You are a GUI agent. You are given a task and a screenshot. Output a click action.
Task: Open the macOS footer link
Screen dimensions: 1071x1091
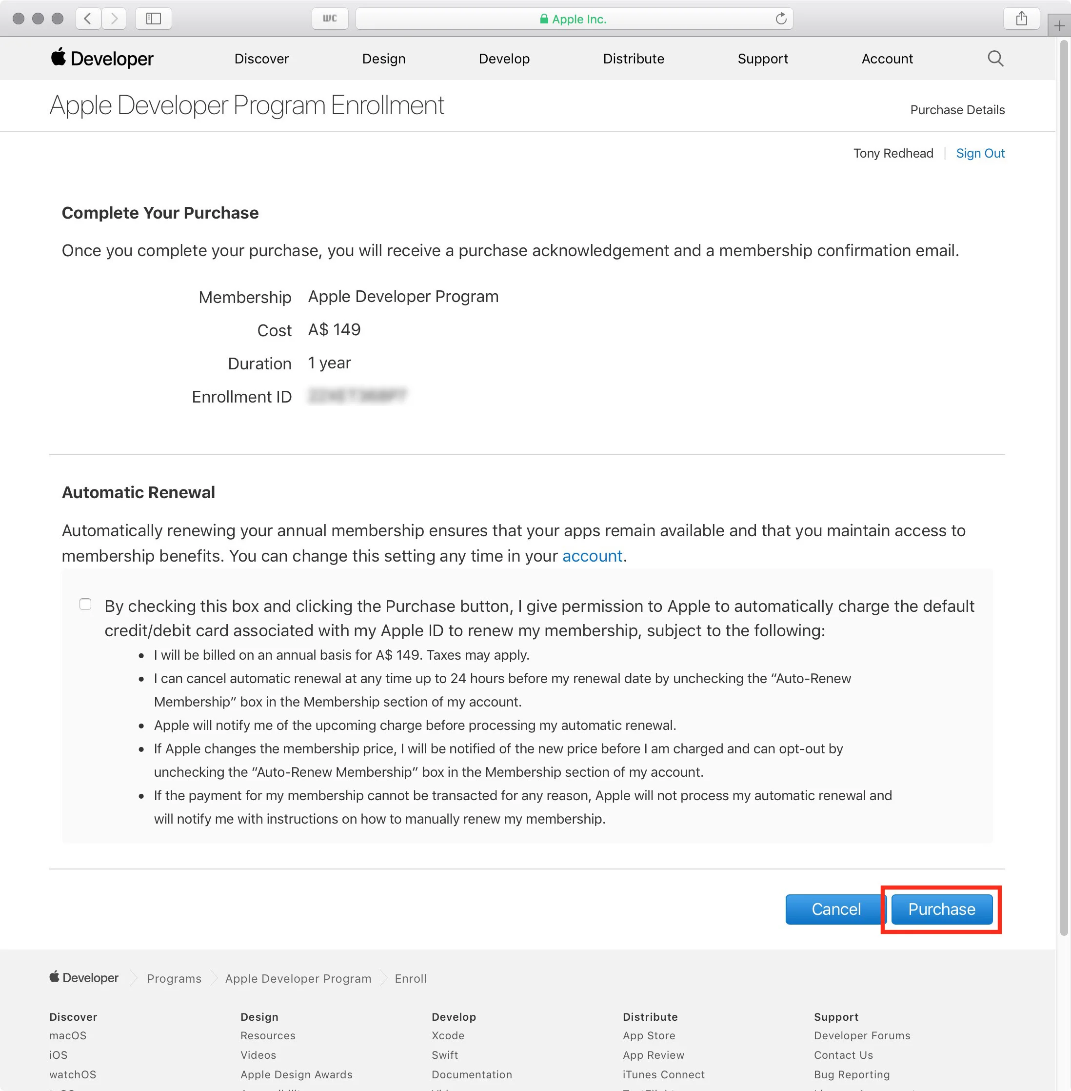[x=68, y=1035]
